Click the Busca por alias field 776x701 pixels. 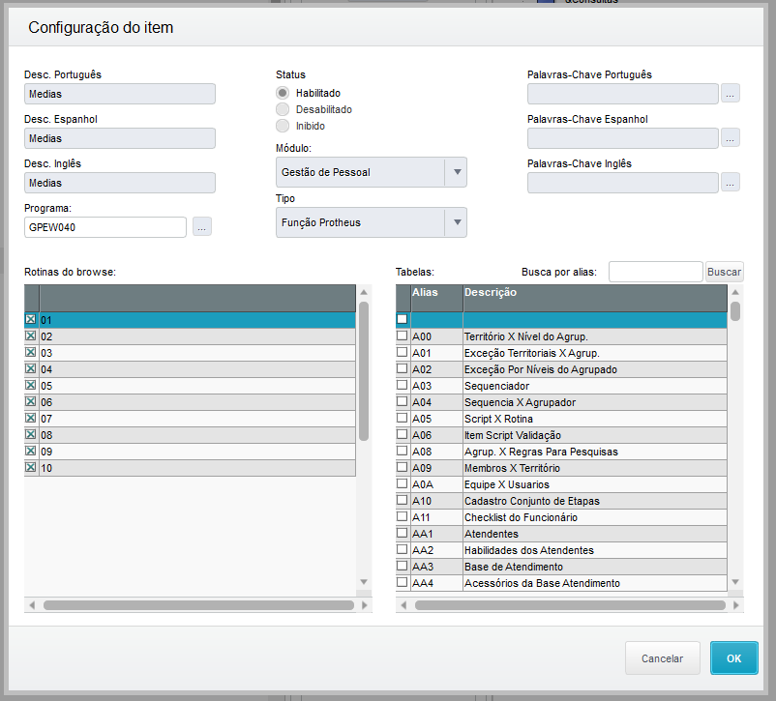pos(656,272)
